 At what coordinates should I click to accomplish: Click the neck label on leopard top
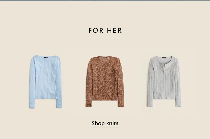coord(105,57)
